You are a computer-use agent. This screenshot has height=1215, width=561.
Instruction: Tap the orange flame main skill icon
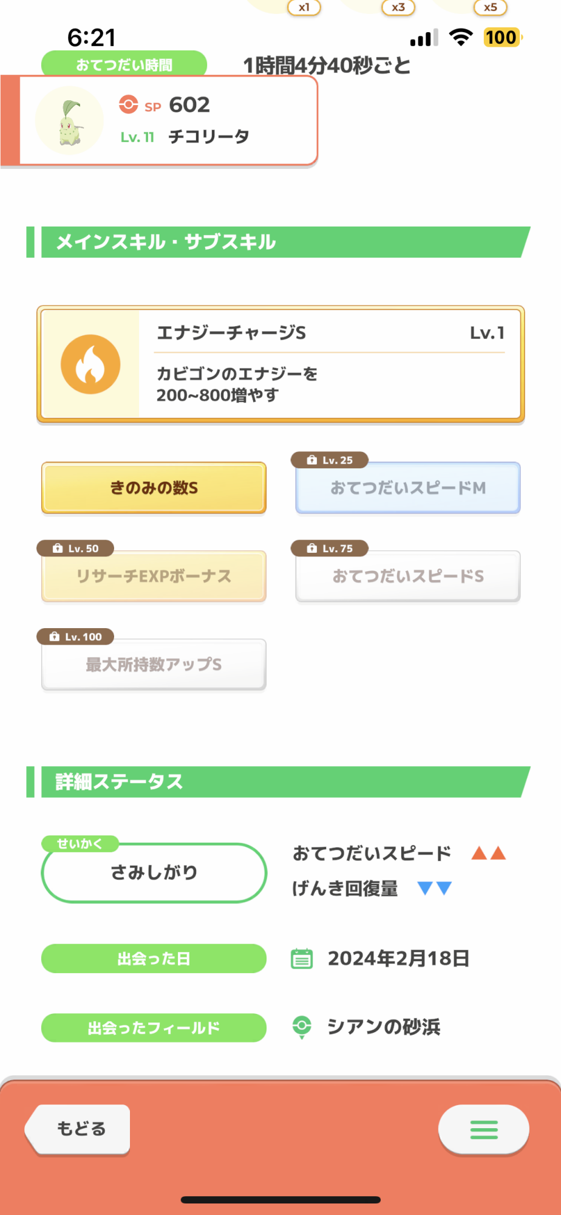[90, 364]
